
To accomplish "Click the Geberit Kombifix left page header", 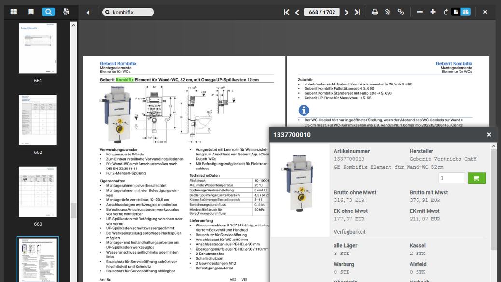I will click(118, 63).
